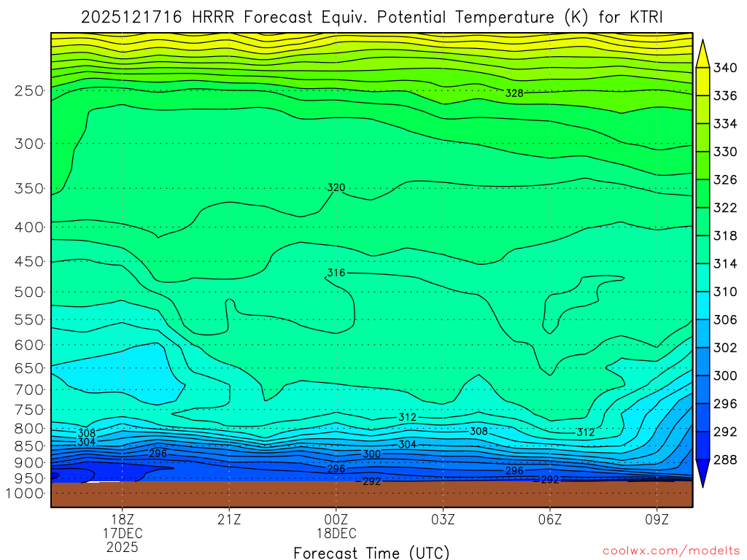Click the 21Z time axis label
This screenshot has height=560, width=747.
pyautogui.click(x=229, y=519)
